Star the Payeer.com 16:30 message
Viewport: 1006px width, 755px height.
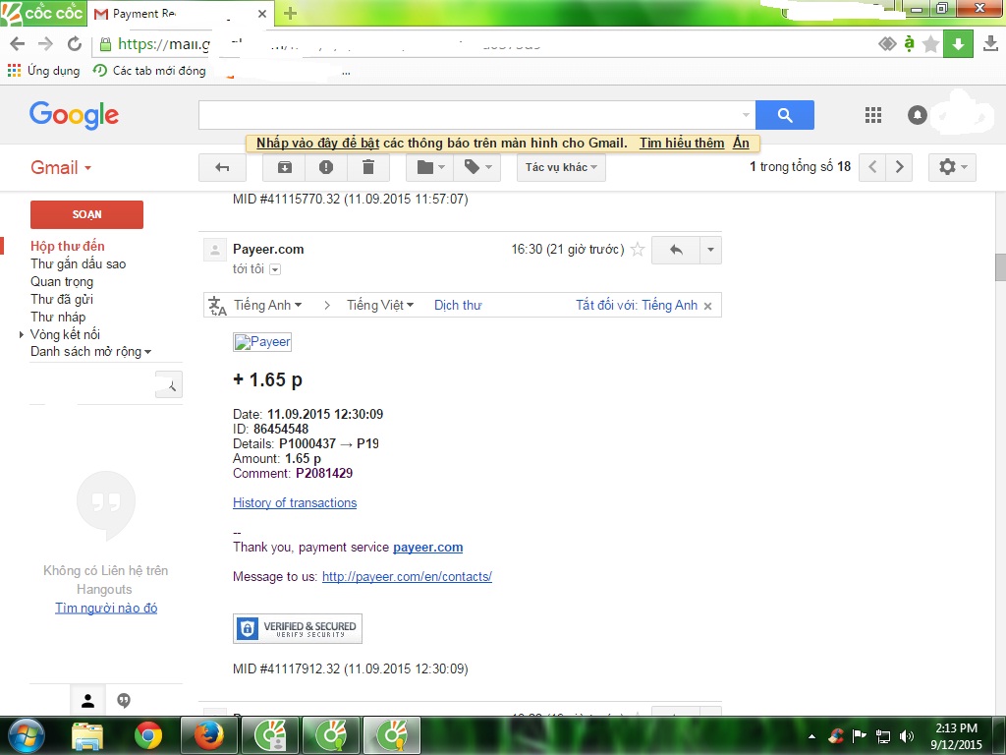(x=637, y=250)
